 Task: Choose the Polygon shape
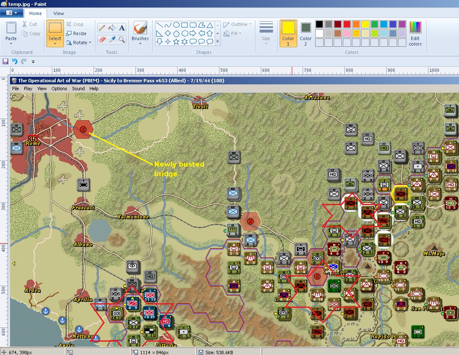pyautogui.click(x=201, y=25)
